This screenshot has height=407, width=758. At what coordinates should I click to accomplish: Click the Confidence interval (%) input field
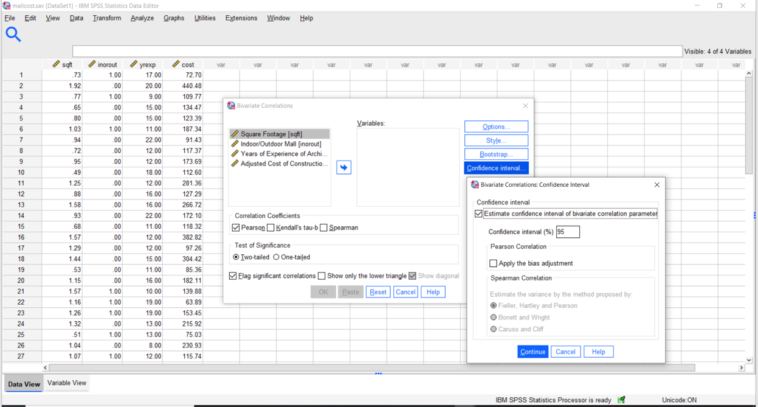click(568, 232)
